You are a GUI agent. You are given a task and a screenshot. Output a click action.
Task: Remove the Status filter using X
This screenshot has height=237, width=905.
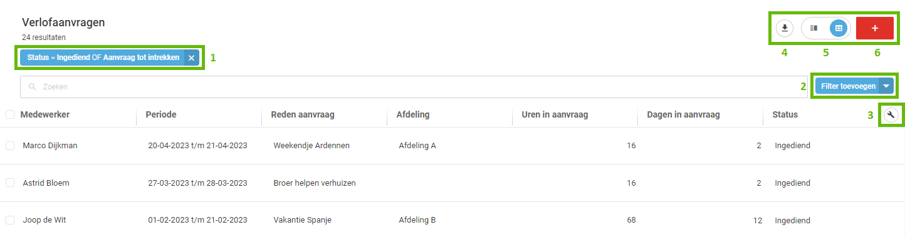click(191, 58)
